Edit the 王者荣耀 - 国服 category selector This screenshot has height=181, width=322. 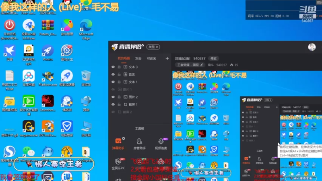[190, 65]
